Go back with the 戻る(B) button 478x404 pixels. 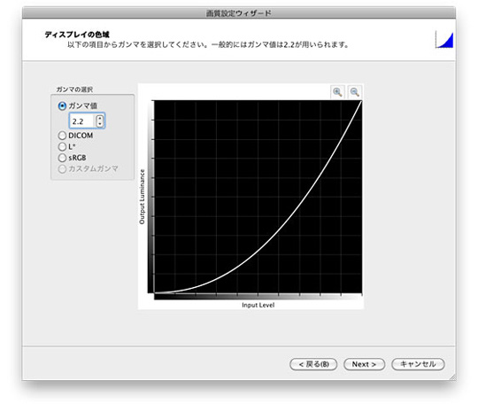point(313,364)
